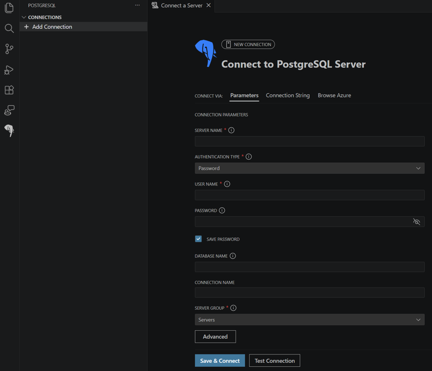
Task: Click the POSTGRESQL panel title
Action: point(42,6)
